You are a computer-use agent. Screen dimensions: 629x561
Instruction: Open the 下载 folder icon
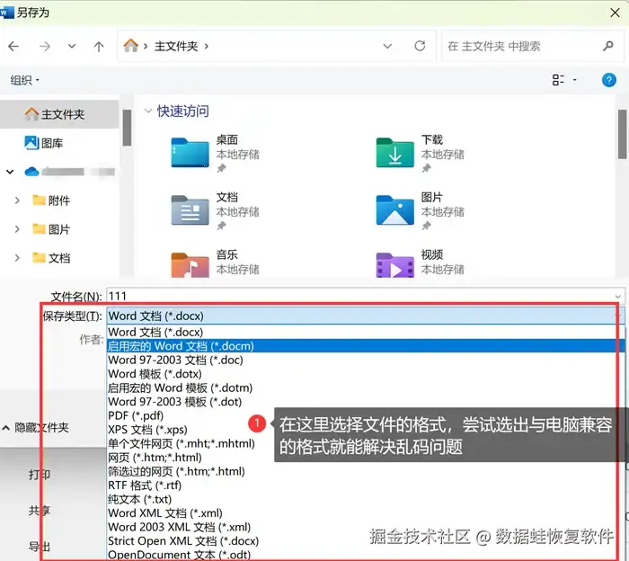(394, 153)
